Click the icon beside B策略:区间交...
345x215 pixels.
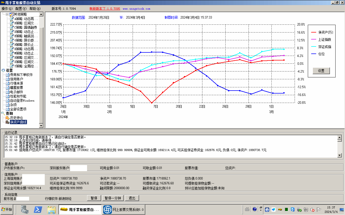pos(12,23)
